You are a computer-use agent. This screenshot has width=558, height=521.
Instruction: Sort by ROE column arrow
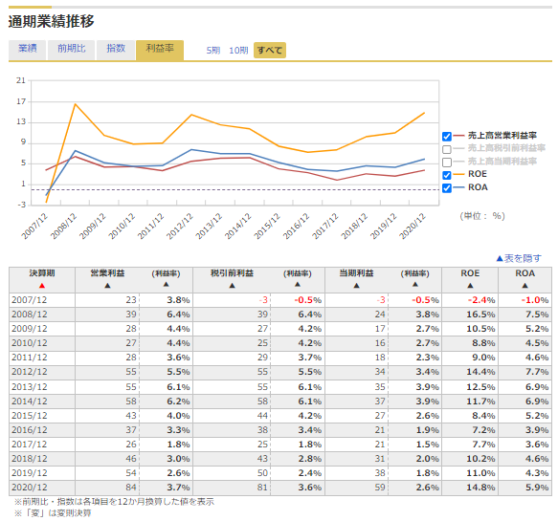pyautogui.click(x=470, y=286)
